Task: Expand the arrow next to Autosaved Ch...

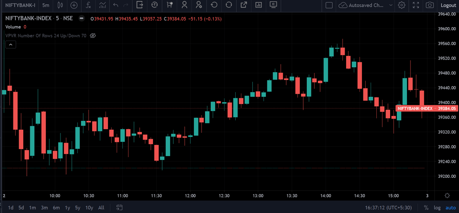Action: tap(390, 5)
